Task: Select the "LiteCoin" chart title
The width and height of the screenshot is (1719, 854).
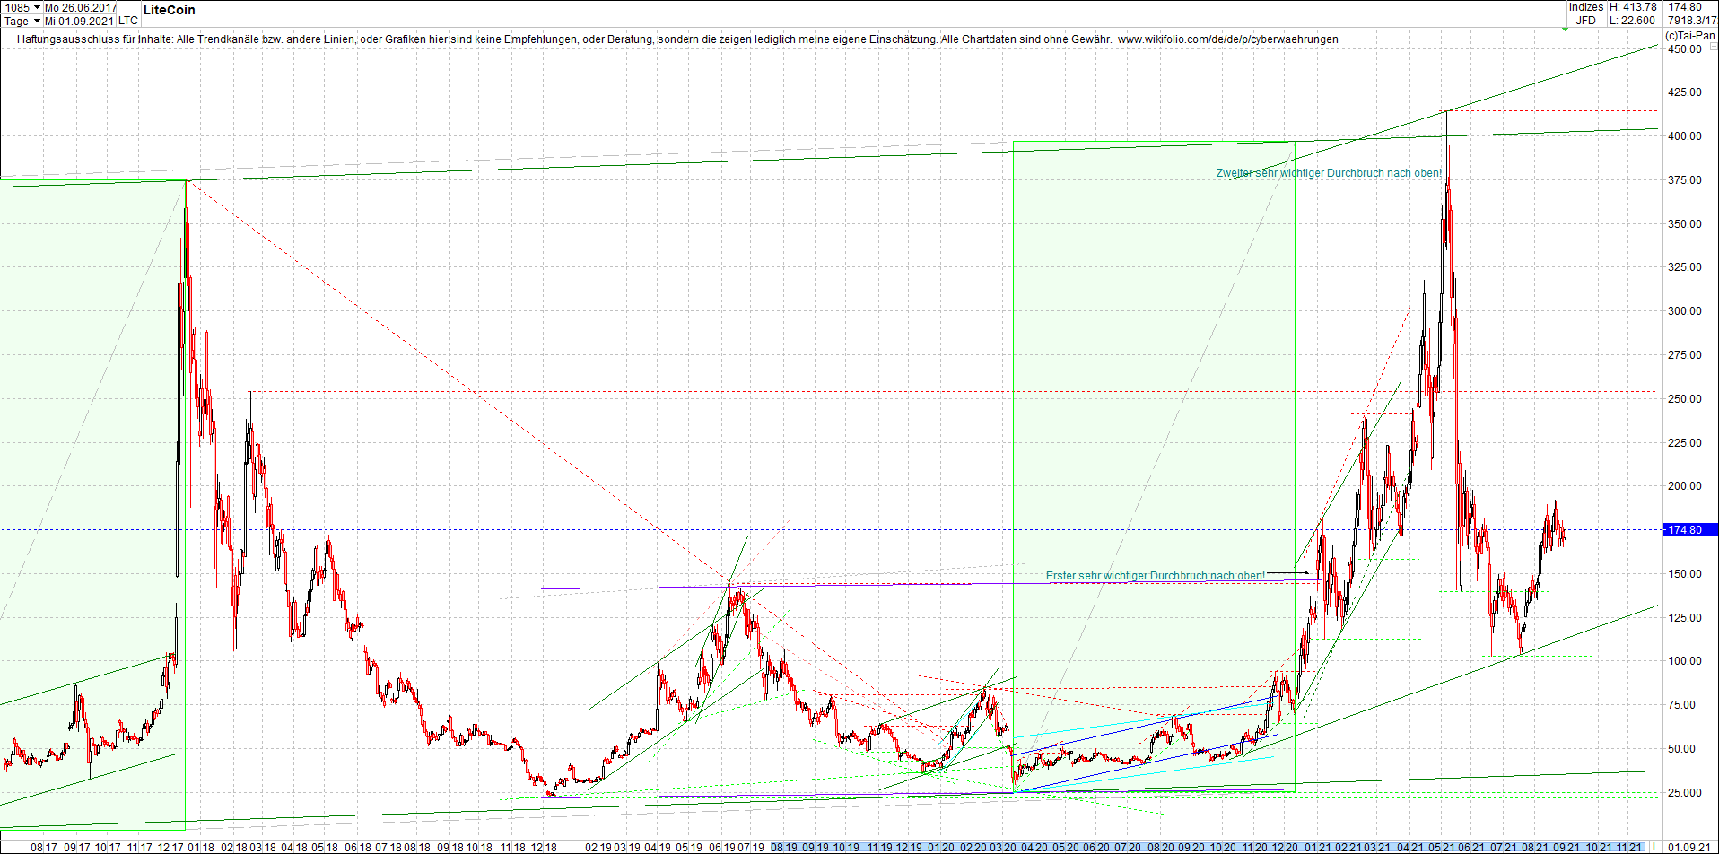Action: (x=170, y=10)
